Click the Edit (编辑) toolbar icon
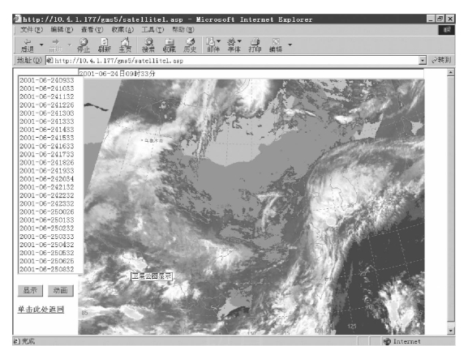Screen dimensions: 468x346 (276, 45)
